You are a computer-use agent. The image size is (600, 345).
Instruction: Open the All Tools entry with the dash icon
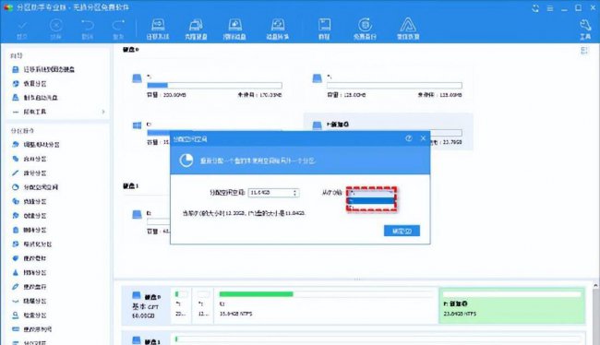pyautogui.click(x=30, y=112)
